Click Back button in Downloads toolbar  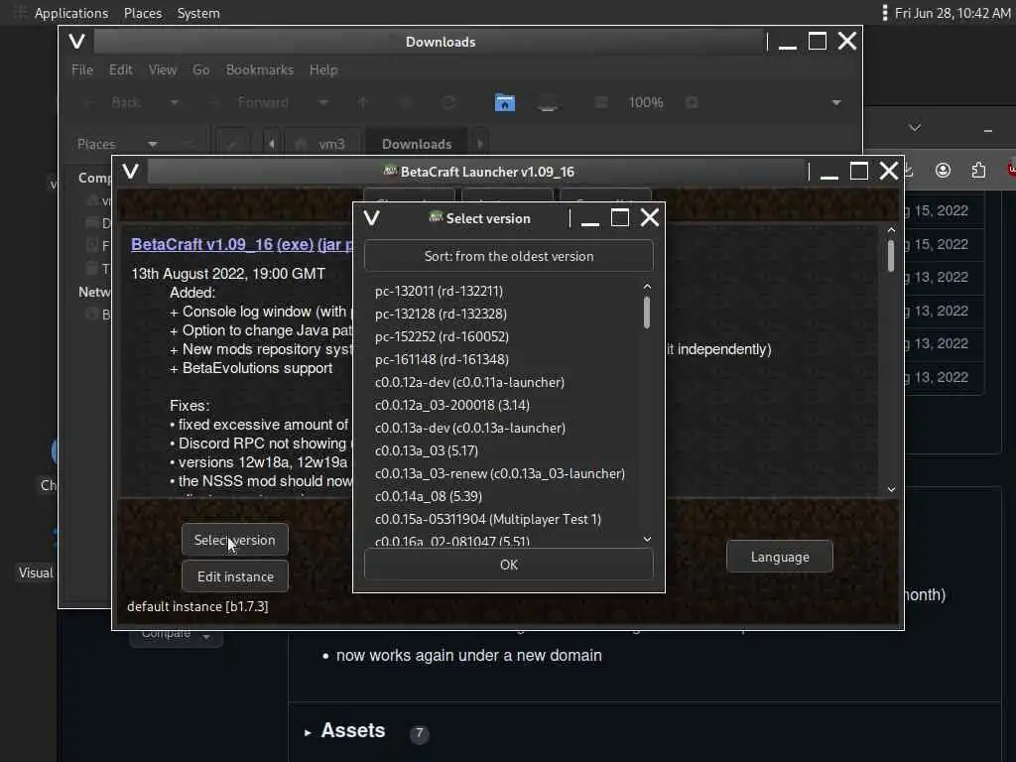[115, 102]
